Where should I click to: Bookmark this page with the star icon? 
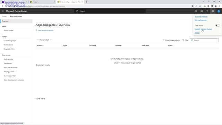point(200,6)
